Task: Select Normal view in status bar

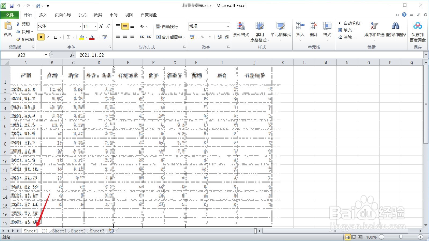Action: pos(348,237)
